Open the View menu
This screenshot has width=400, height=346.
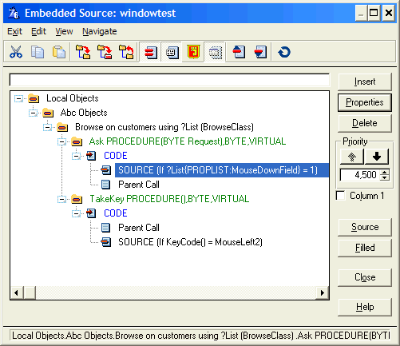(64, 31)
